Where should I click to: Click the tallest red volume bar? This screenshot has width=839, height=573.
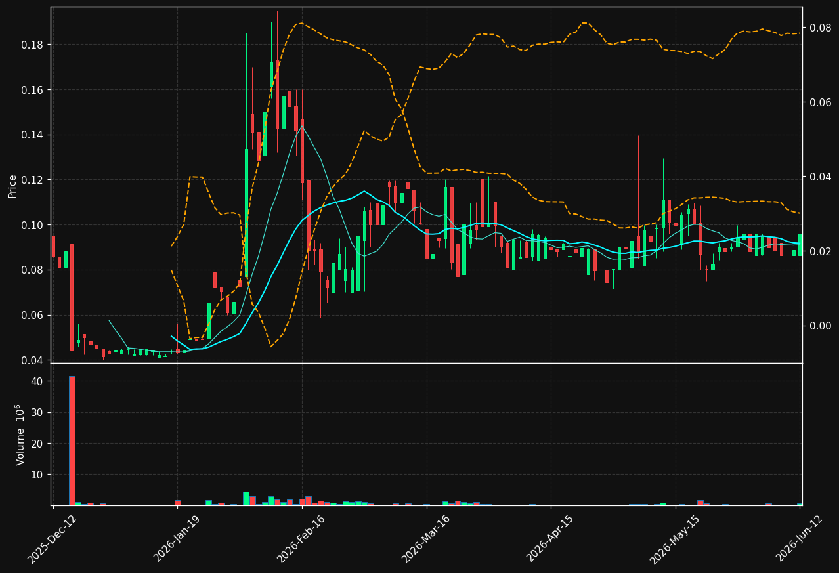(72, 440)
